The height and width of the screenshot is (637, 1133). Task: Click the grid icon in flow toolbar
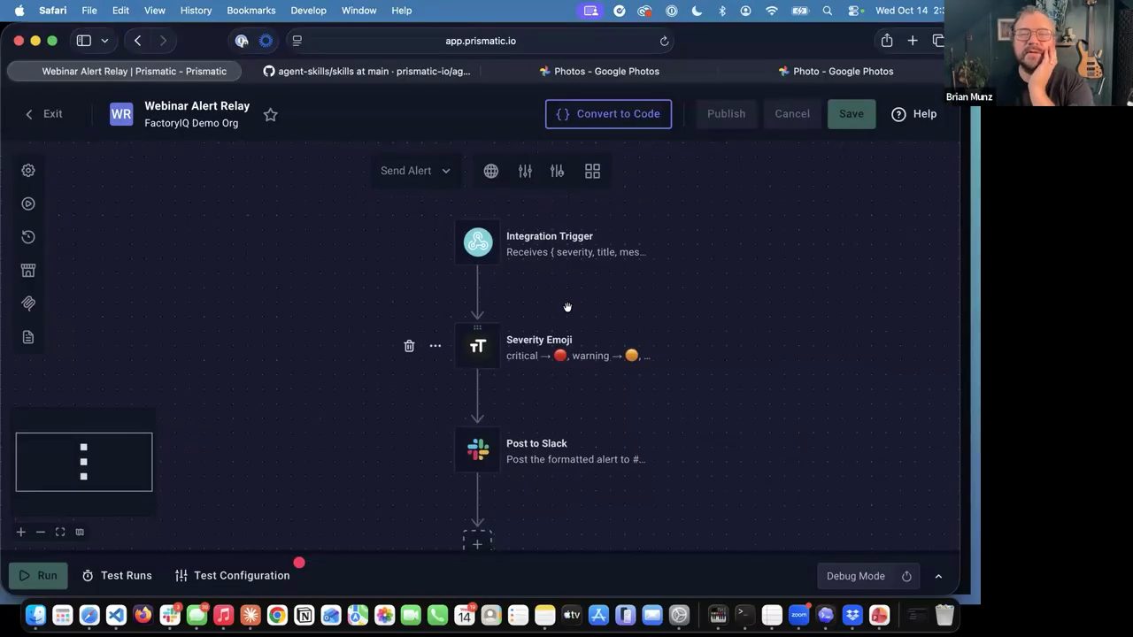(x=592, y=171)
